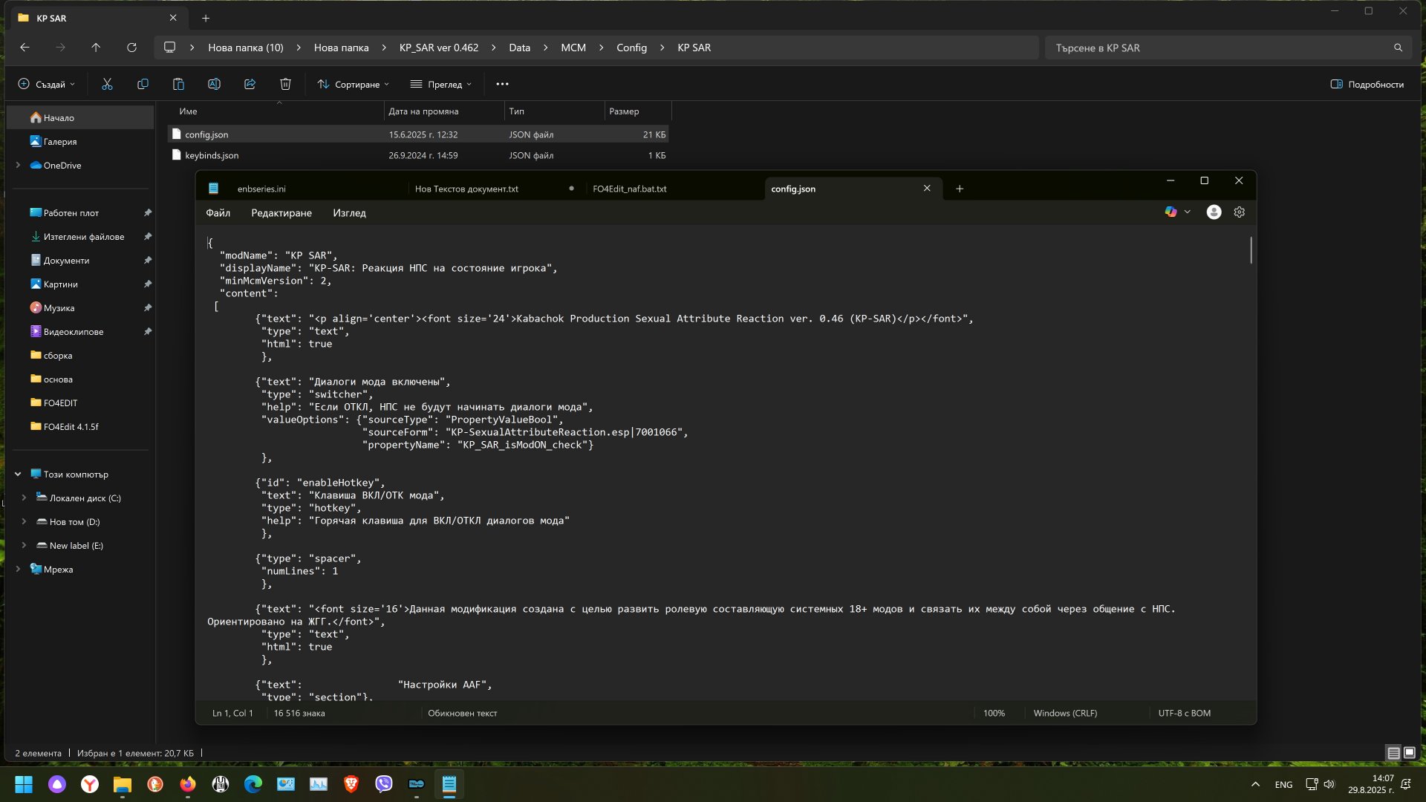Click the Paste clipboard icon
The image size is (1426, 802).
click(x=178, y=84)
